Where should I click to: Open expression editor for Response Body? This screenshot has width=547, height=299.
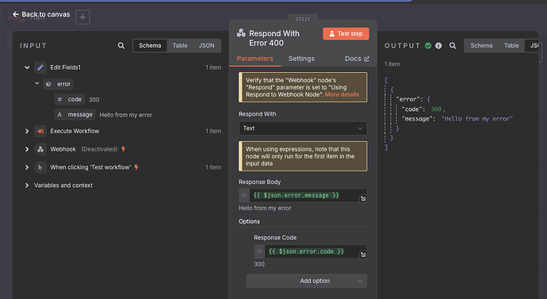point(363,198)
